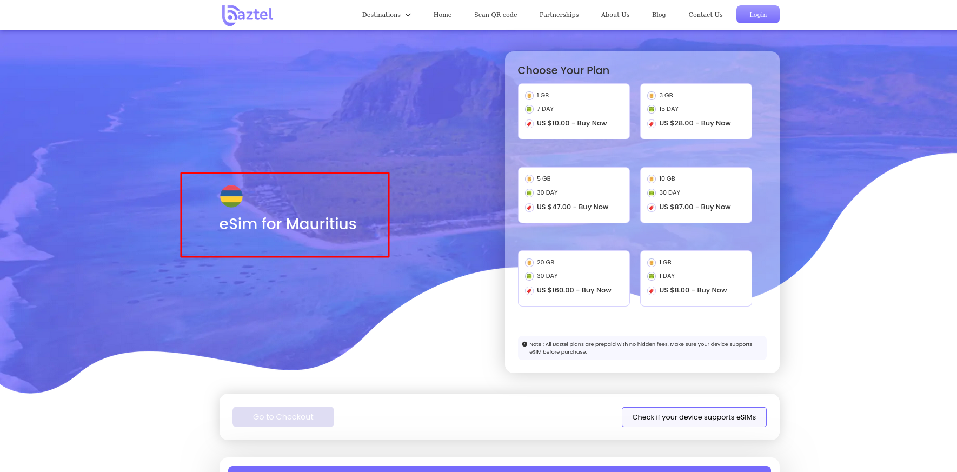
Task: Click the calendar icon next to 15 DAY
Action: [x=652, y=109]
